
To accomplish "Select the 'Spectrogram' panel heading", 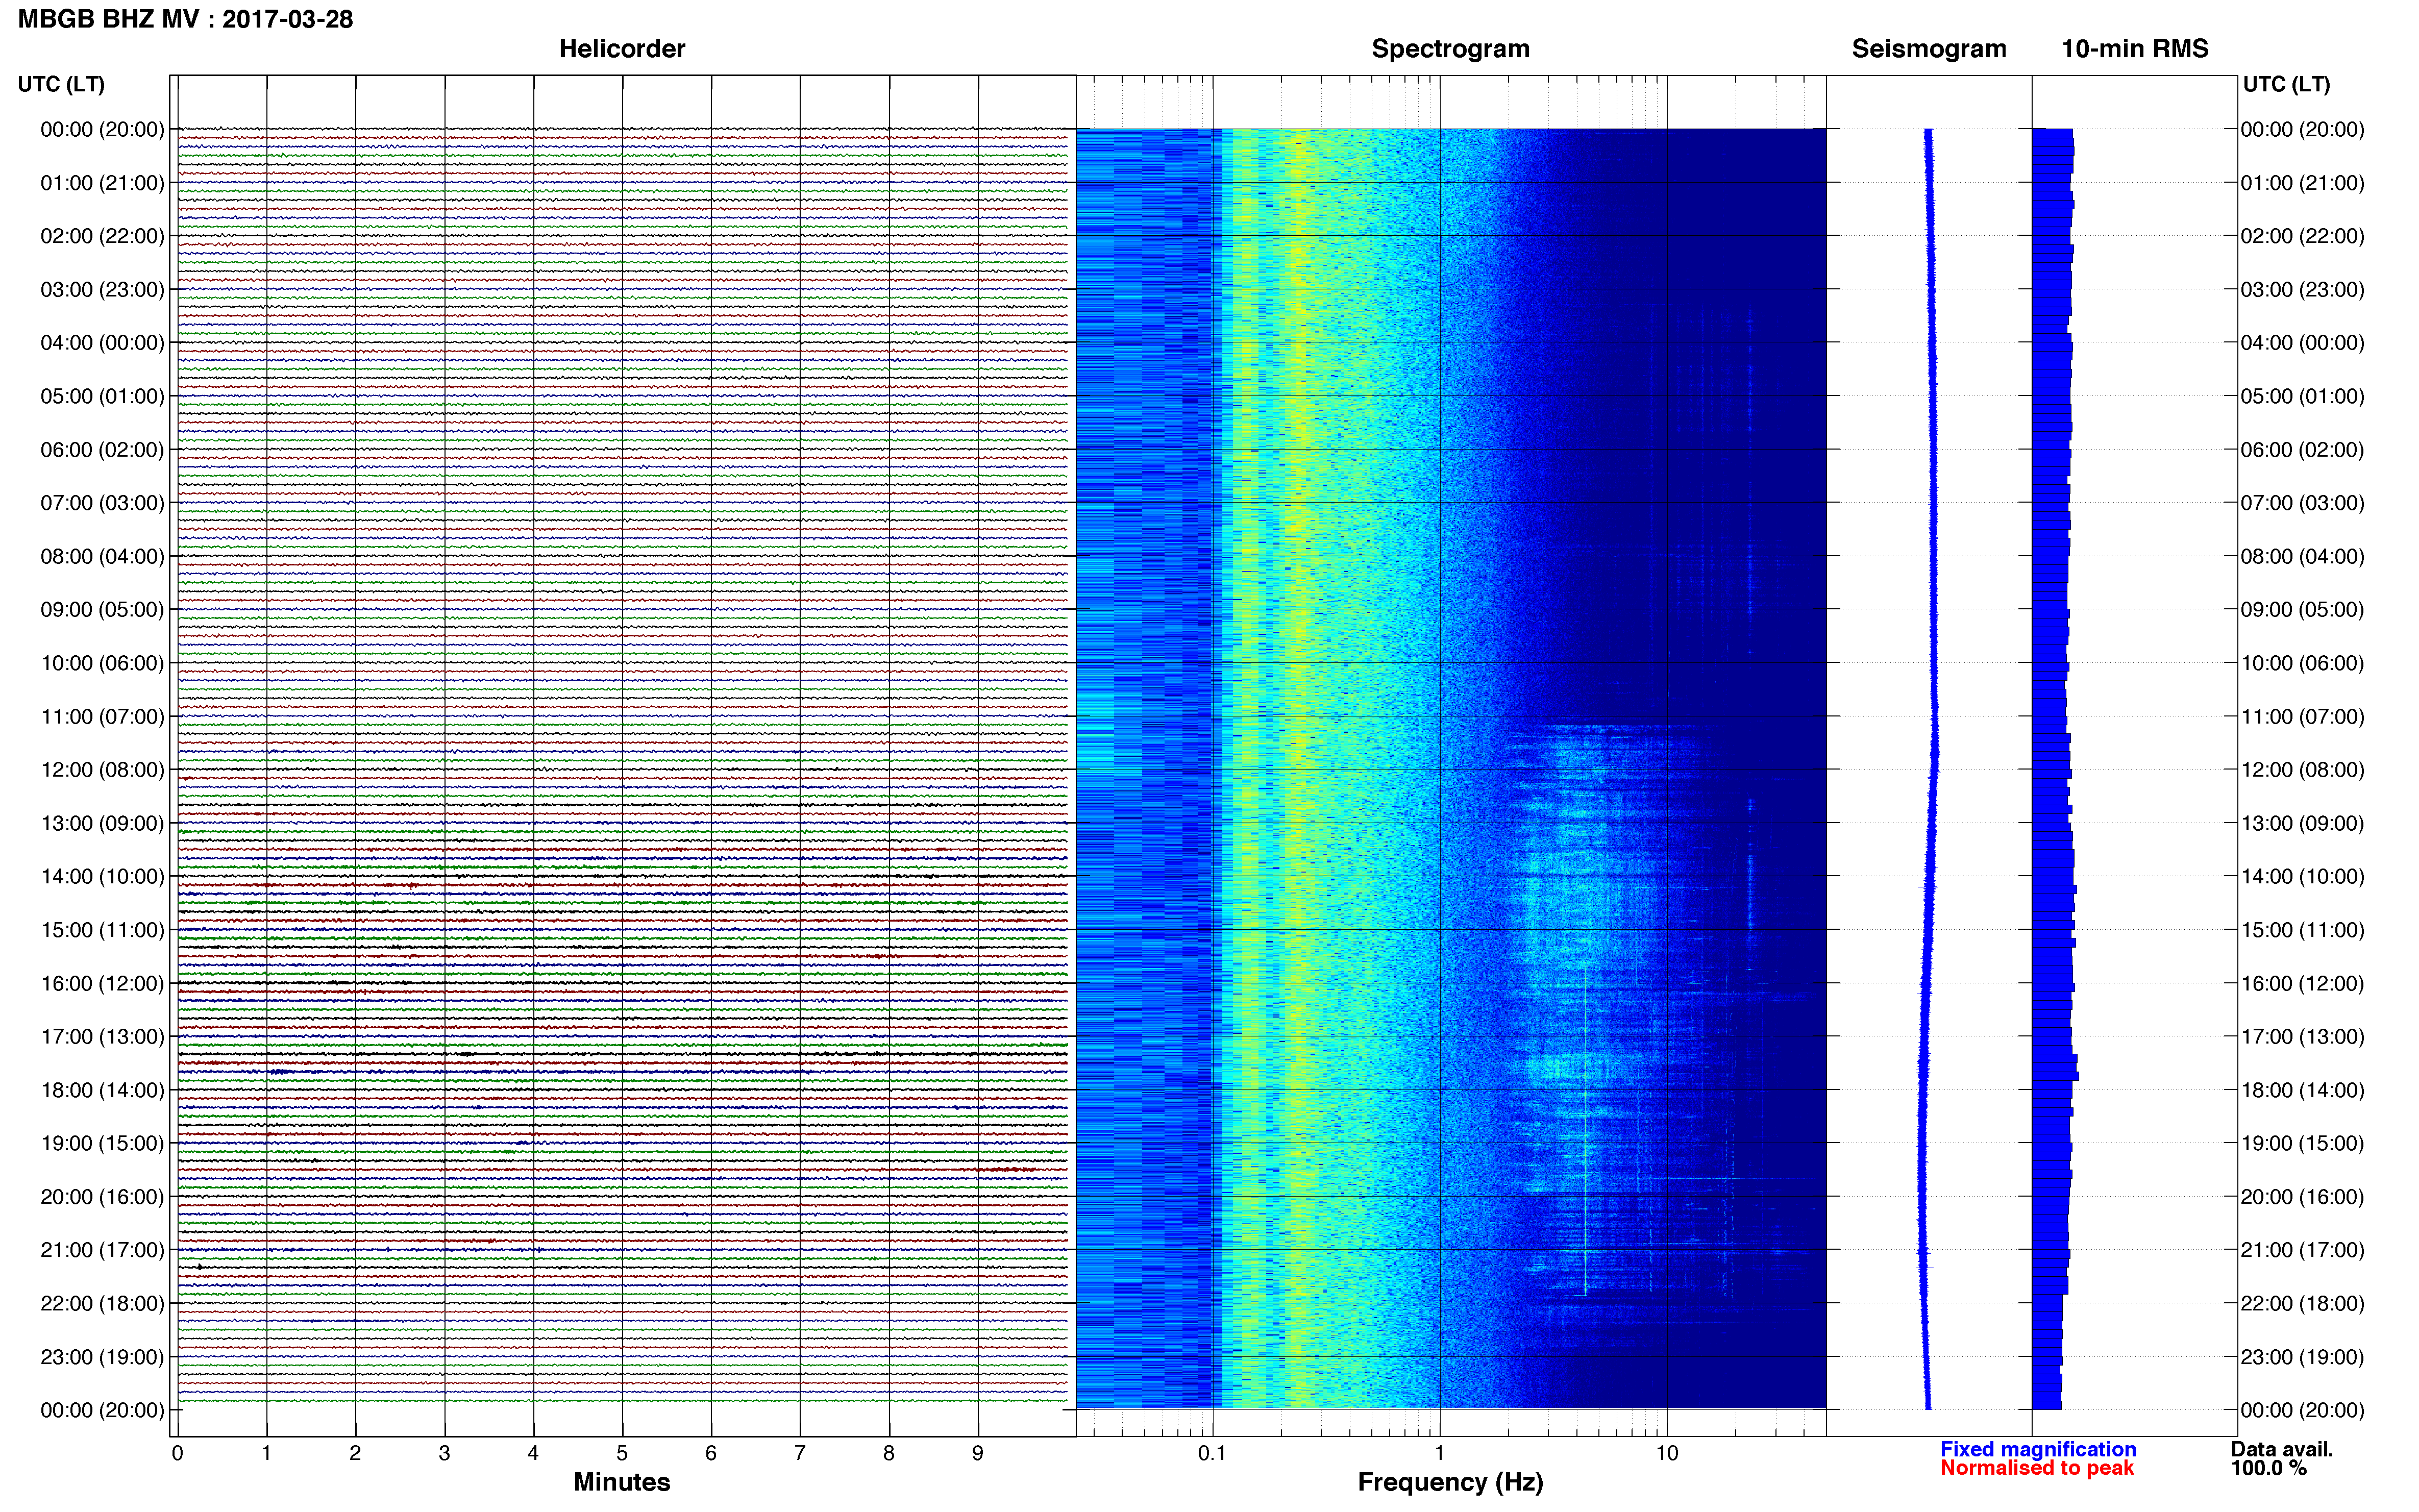I will pos(1450,49).
